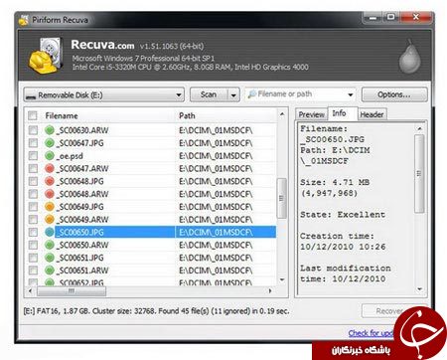447x360 pixels.
Task: Open the Options... button
Action: (394, 94)
